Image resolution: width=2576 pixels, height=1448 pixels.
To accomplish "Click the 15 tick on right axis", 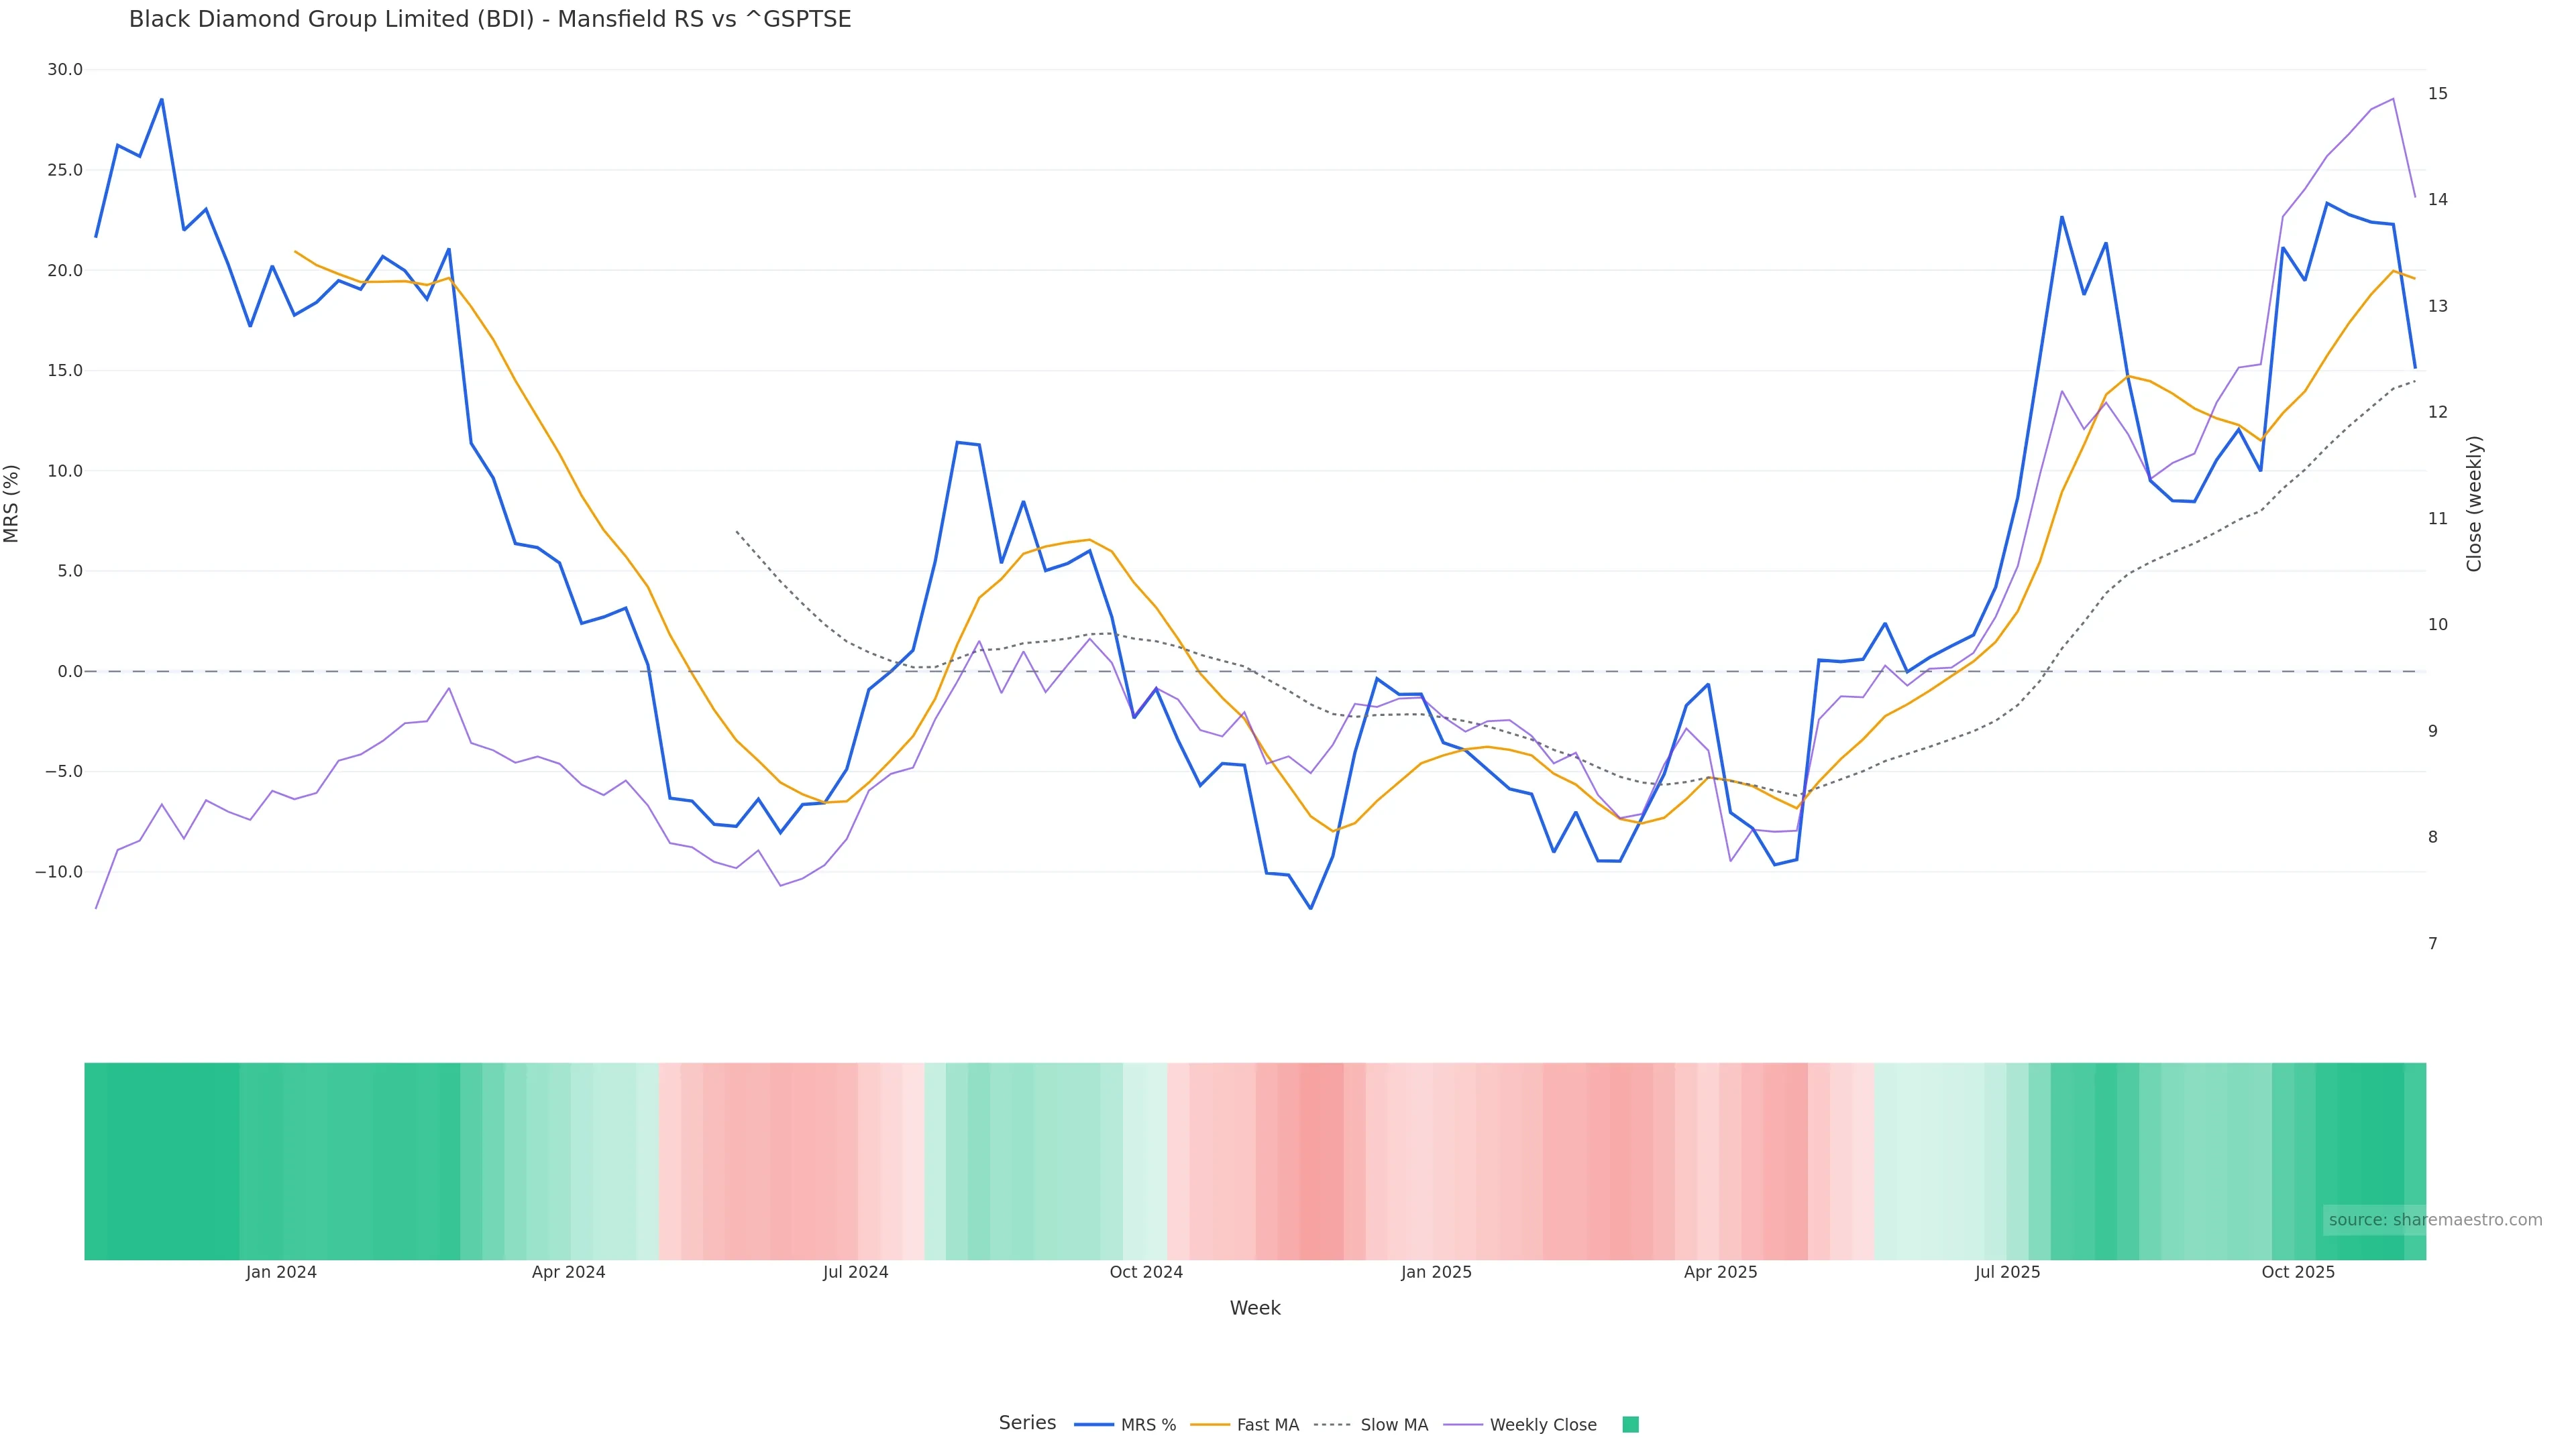I will point(2438,94).
